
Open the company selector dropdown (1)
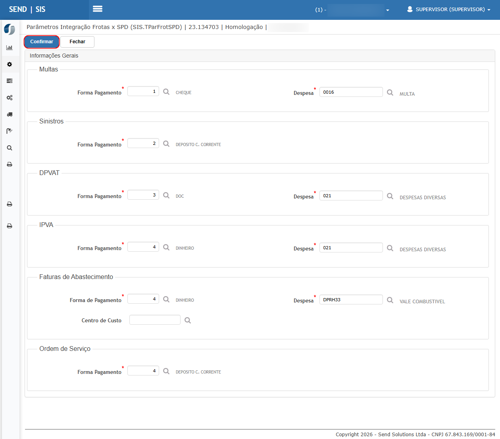click(352, 10)
